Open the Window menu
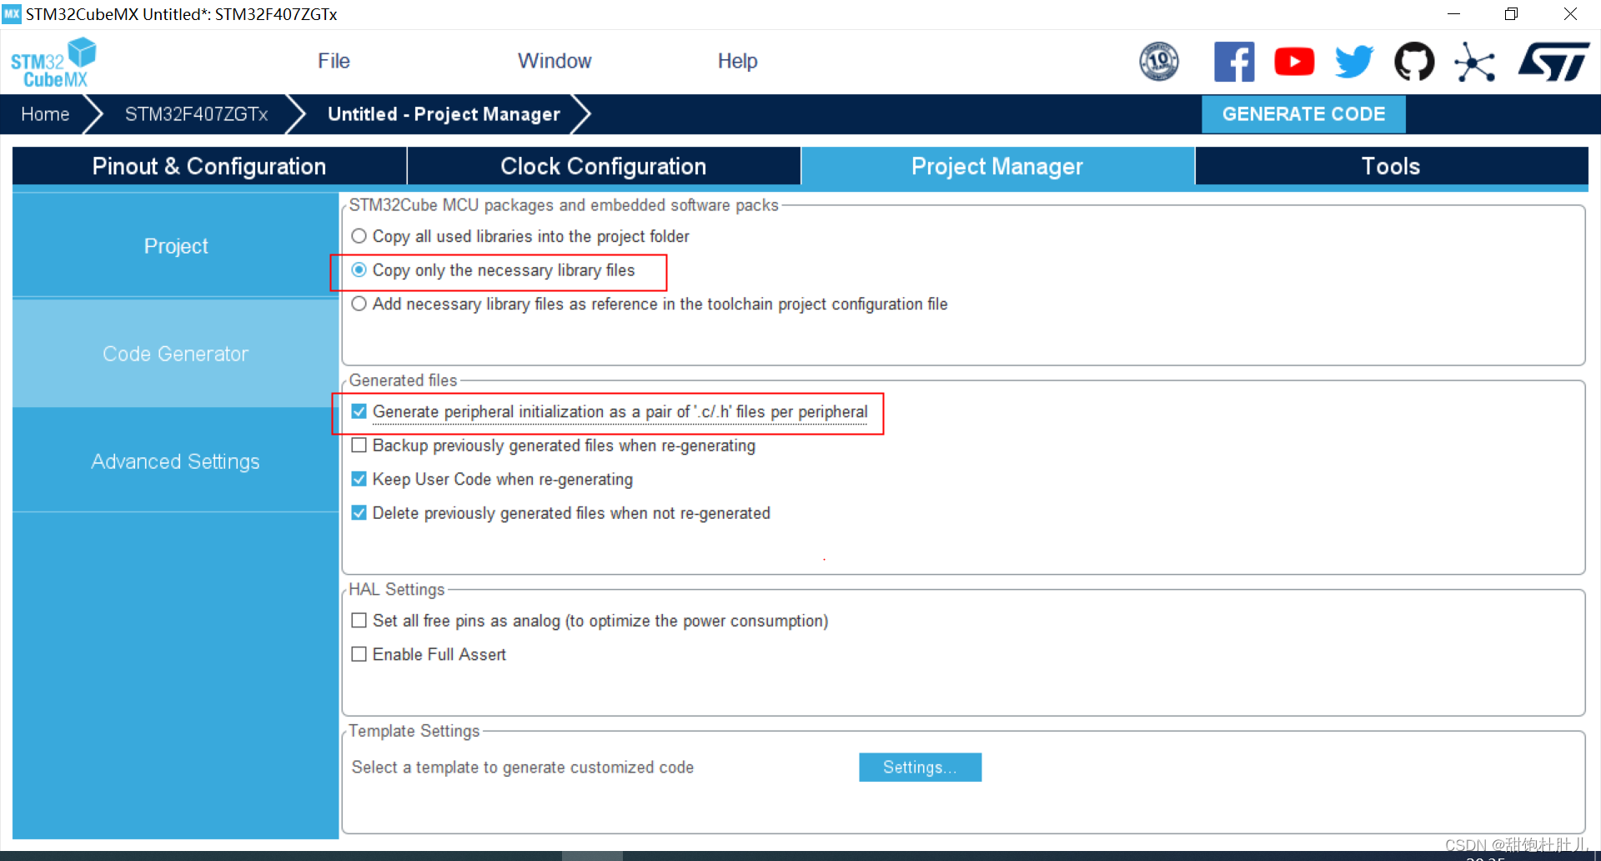This screenshot has height=861, width=1601. tap(555, 61)
